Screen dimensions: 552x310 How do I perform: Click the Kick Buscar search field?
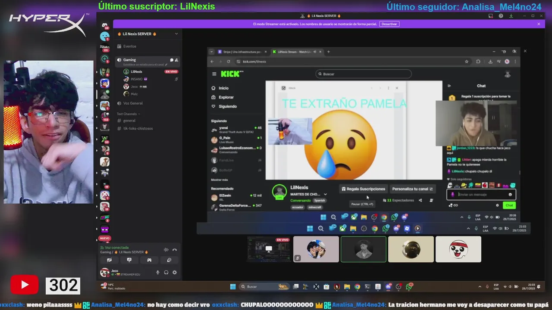pos(364,74)
